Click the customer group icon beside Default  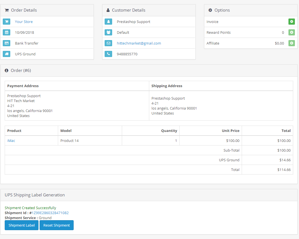click(108, 32)
